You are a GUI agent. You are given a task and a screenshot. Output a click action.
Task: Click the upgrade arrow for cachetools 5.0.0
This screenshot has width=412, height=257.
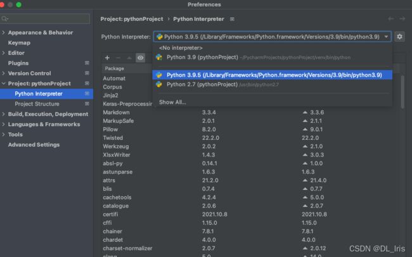point(305,197)
